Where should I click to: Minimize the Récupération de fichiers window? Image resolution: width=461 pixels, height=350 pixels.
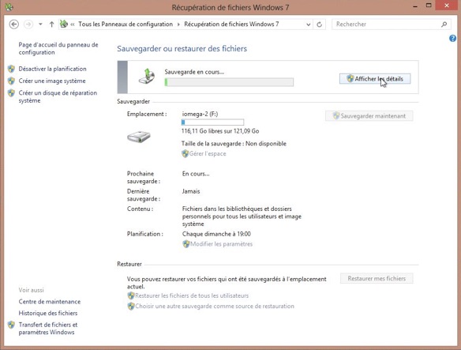point(415,6)
